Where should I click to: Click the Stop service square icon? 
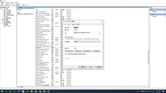pyautogui.click(x=24, y=5)
